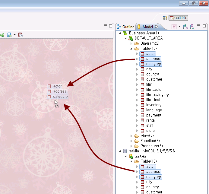This screenshot has height=194, width=209.
Task: Collapse the italic sakila schema node
Action: 125,156
